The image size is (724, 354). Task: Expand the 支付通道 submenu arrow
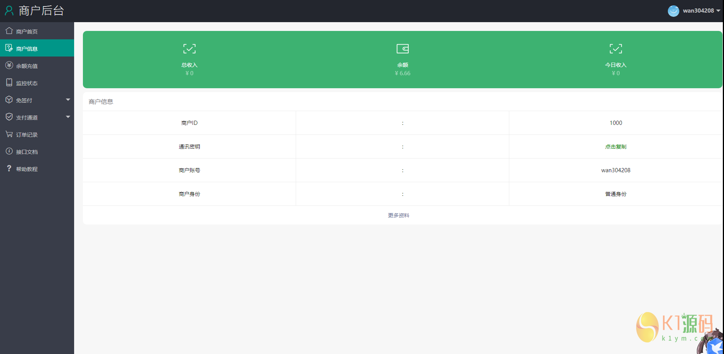pos(68,117)
